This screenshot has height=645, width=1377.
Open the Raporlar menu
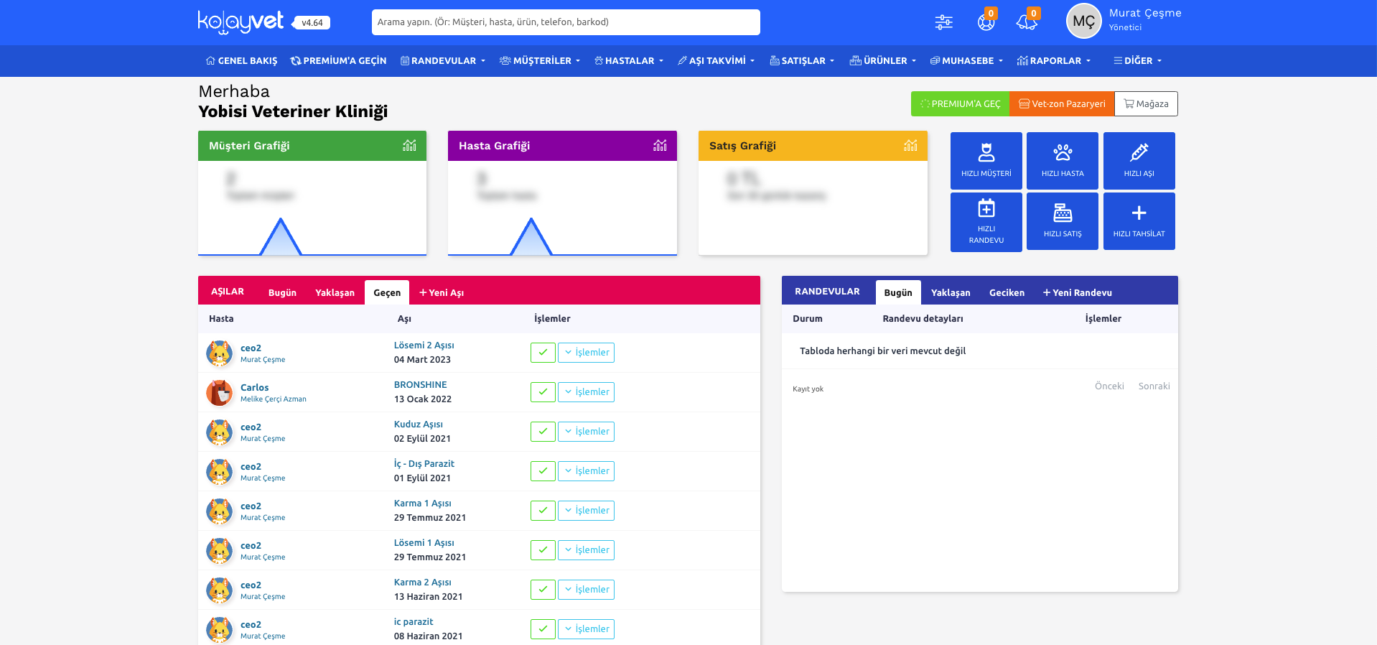point(1054,61)
